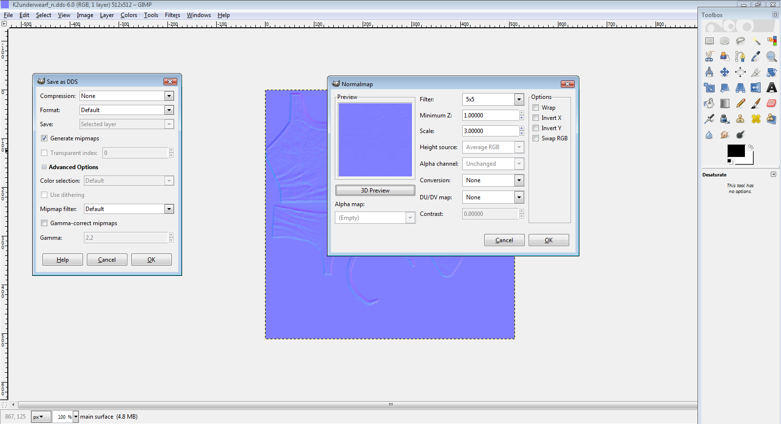Open the Filter dropdown showing 5x5
The width and height of the screenshot is (781, 424).
click(x=493, y=99)
